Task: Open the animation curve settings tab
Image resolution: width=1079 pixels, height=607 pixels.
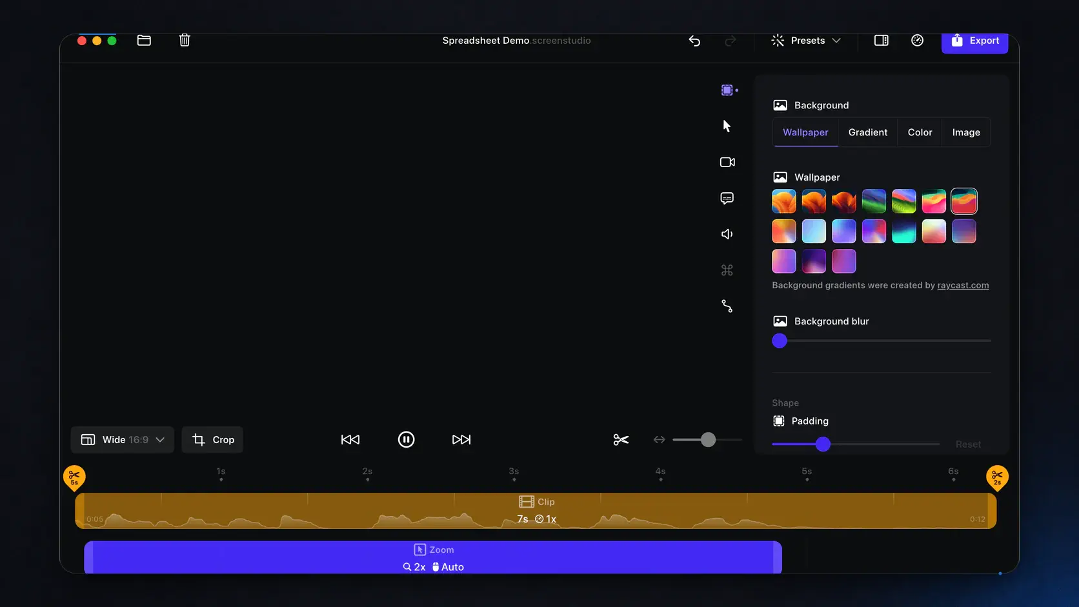Action: pyautogui.click(x=727, y=306)
